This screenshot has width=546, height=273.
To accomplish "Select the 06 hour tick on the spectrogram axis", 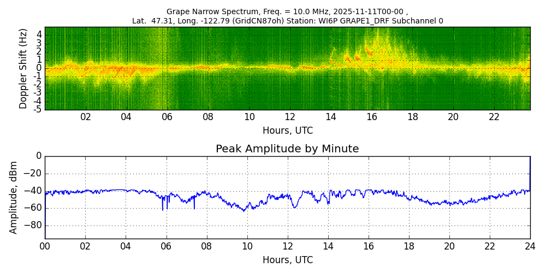I will [167, 117].
